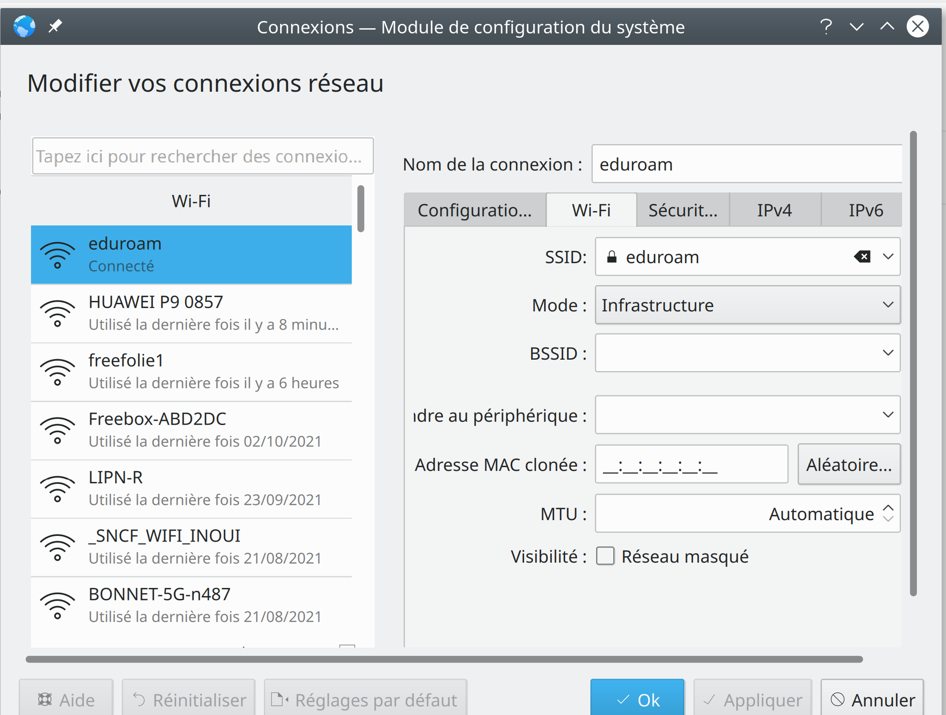Screen dimensions: 946x715
Task: Click the Annuler button
Action: 872,700
